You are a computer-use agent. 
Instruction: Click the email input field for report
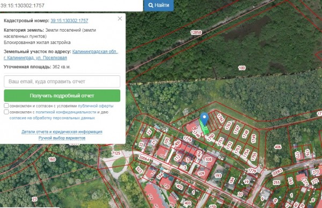pyautogui.click(x=62, y=82)
